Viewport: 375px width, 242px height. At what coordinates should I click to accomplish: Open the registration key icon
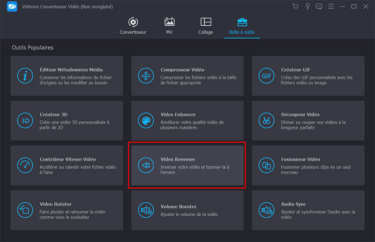pos(307,7)
